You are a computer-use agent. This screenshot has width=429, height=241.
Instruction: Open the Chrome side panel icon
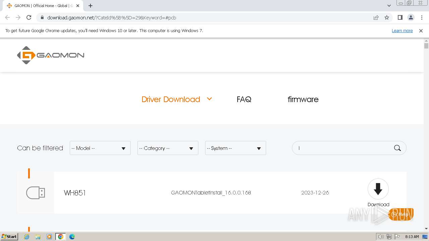(400, 17)
